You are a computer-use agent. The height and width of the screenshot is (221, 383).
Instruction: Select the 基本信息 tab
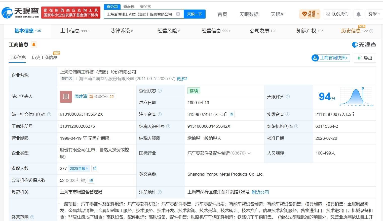coord(27,31)
